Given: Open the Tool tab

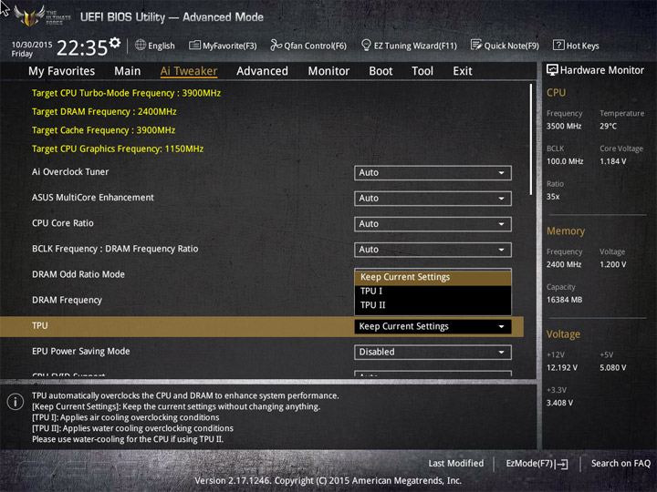Looking at the screenshot, I should point(422,71).
